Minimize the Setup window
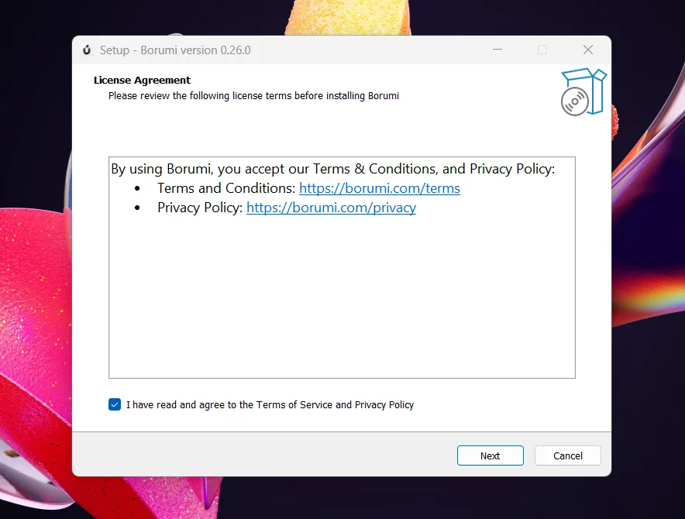 497,50
